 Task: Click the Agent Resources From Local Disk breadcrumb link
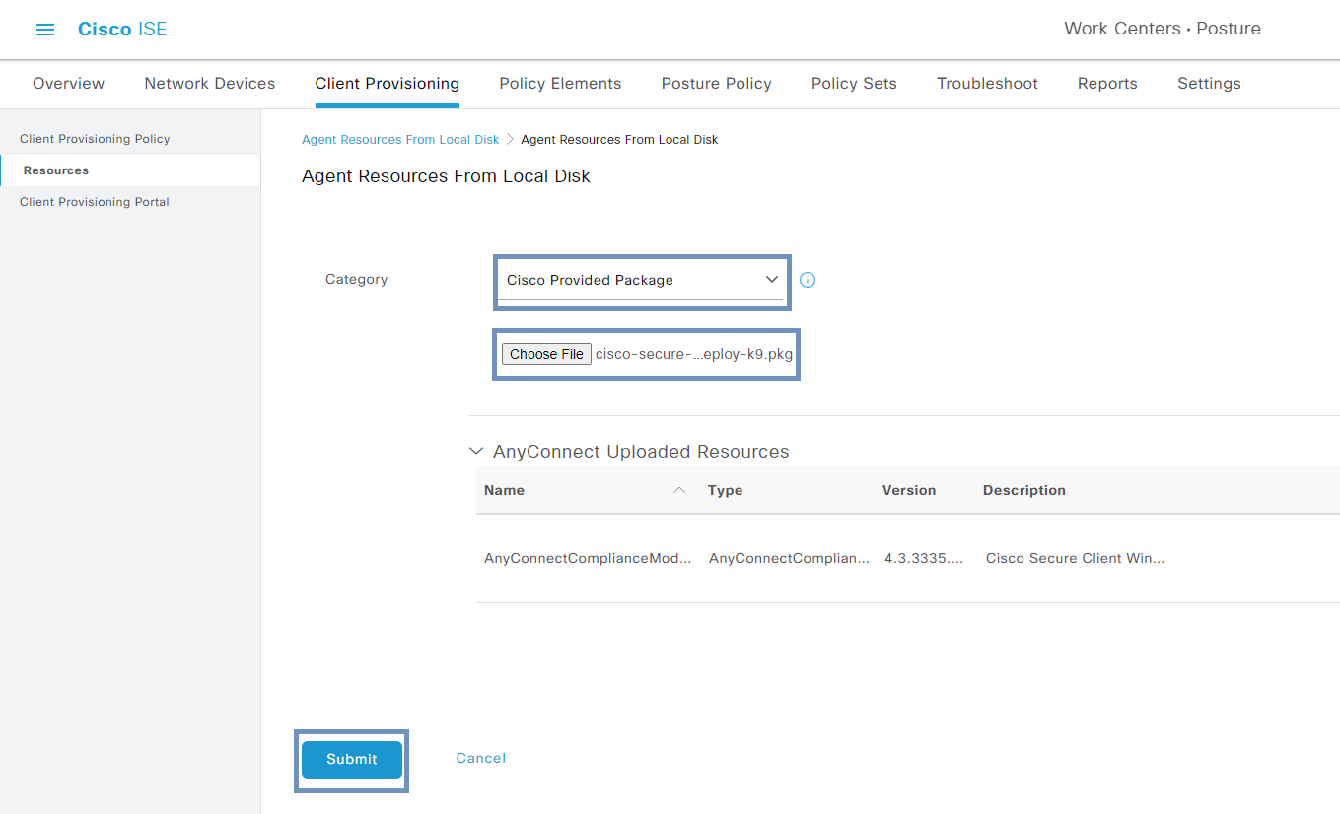pyautogui.click(x=400, y=140)
